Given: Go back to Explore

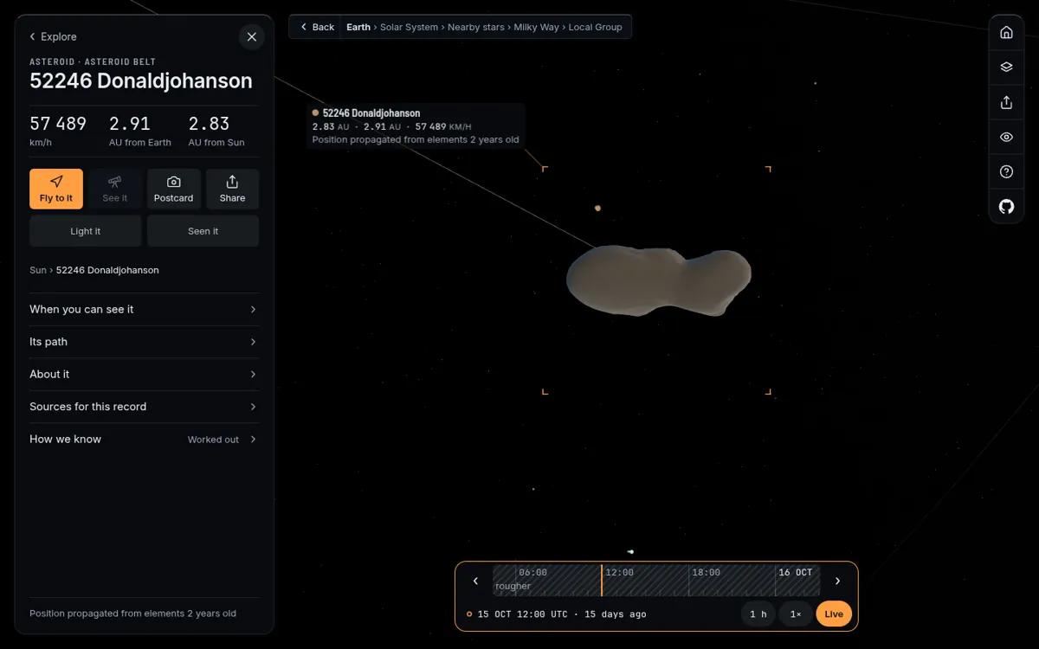Looking at the screenshot, I should tap(53, 36).
